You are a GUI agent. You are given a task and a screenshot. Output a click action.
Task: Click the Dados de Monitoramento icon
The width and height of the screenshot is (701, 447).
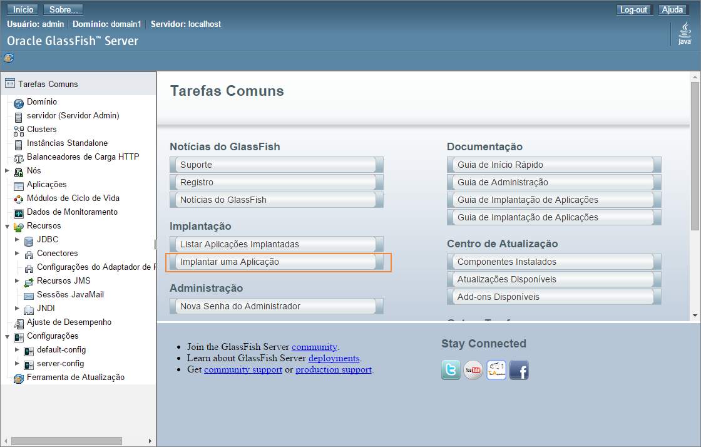(x=18, y=213)
